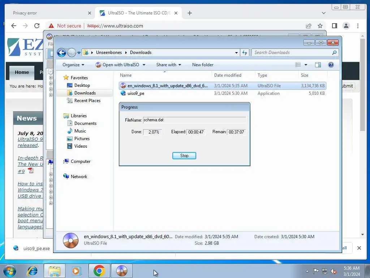Screen dimensions: 370x278
Task: Click the refresh button beside address bar
Action: pyautogui.click(x=245, y=52)
